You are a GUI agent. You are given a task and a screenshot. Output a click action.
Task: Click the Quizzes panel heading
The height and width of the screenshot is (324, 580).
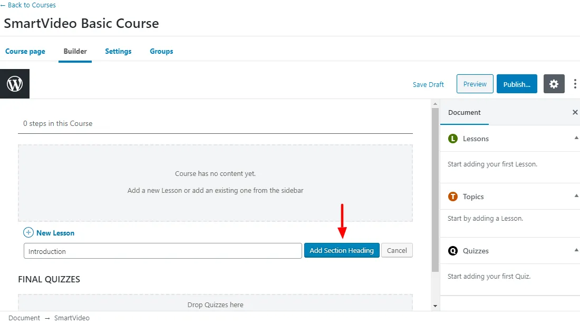click(476, 251)
